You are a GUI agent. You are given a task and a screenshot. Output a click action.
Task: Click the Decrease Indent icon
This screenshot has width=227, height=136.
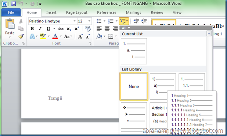point(136,21)
